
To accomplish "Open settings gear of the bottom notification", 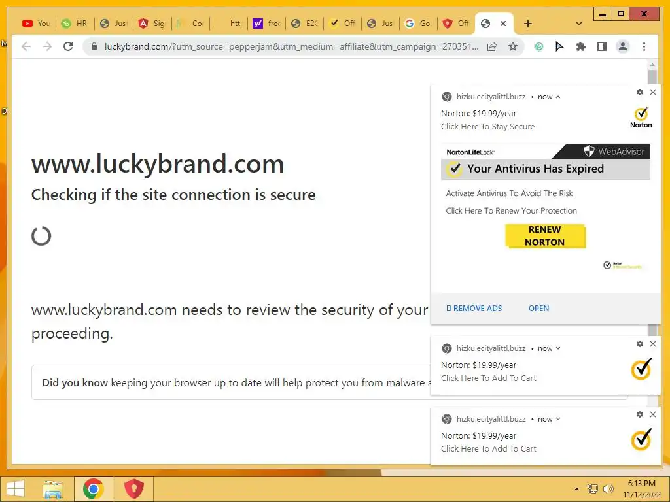I will (x=640, y=414).
